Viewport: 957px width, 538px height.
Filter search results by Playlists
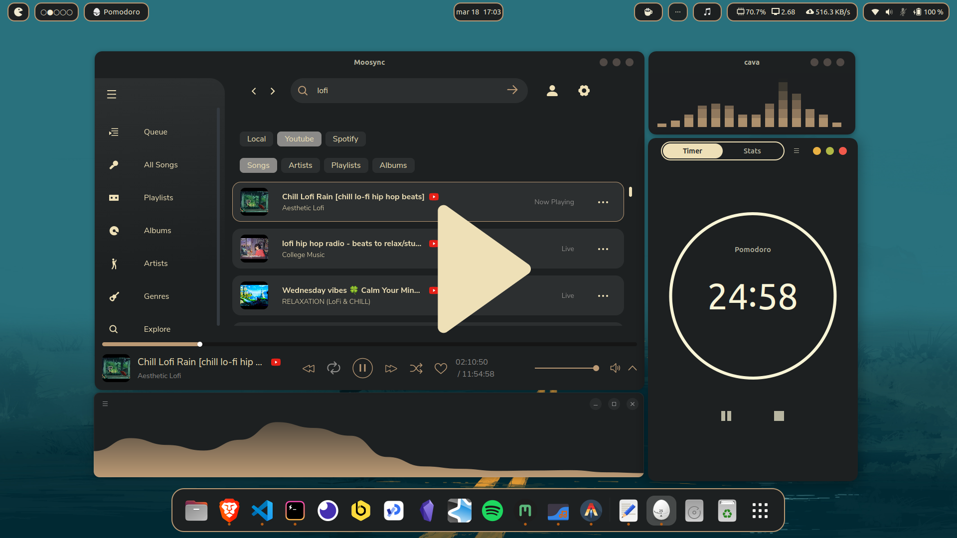point(345,165)
